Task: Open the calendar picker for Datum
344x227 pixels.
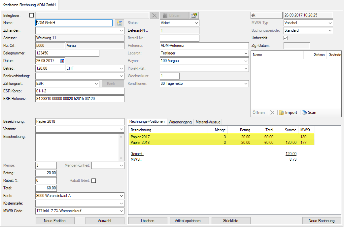Action: point(62,61)
